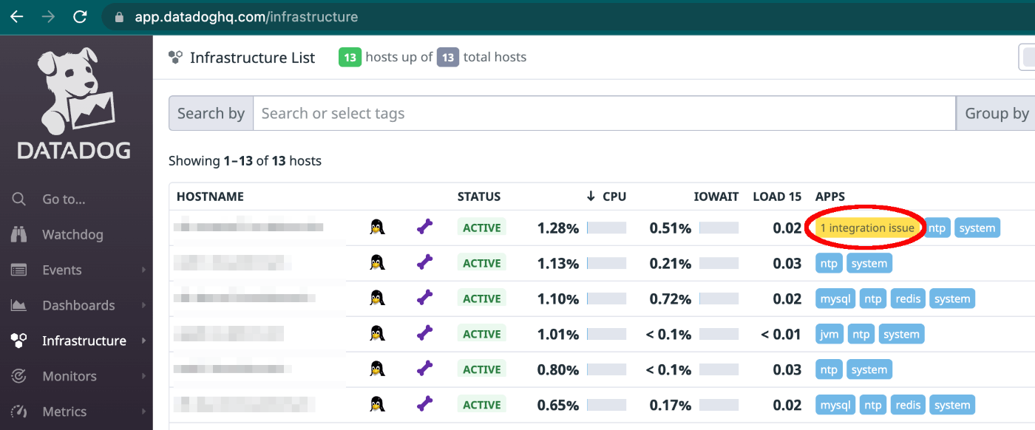Click Linux penguin icon in 1.28% CPU row
The image size is (1035, 430).
coord(377,227)
